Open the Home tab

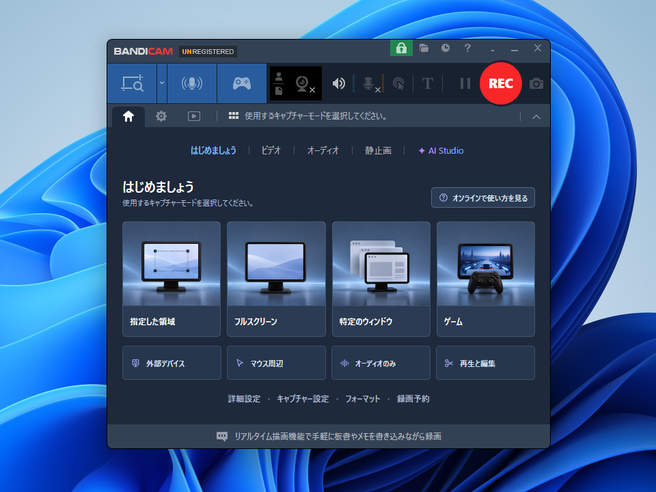[128, 116]
